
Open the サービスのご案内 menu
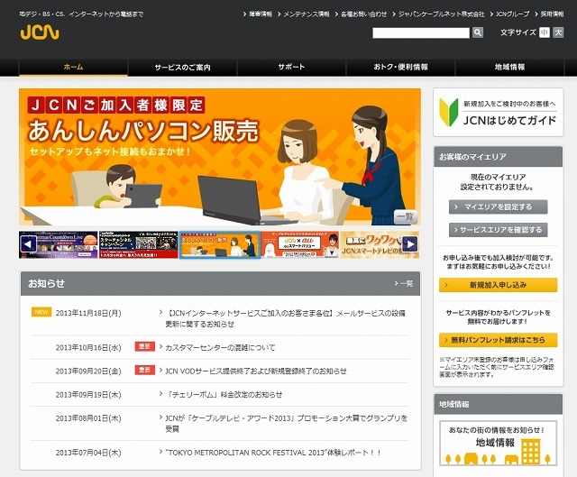(182, 67)
